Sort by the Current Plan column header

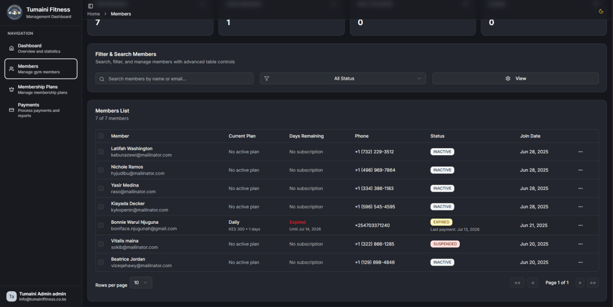pyautogui.click(x=242, y=136)
